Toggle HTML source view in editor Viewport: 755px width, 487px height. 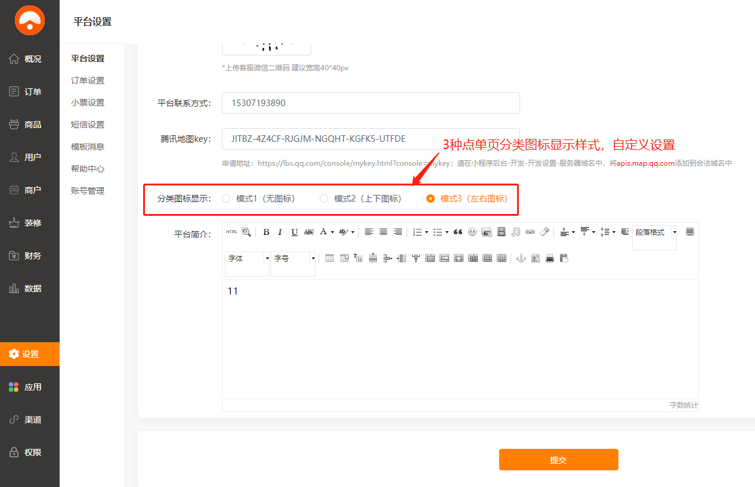tap(231, 232)
